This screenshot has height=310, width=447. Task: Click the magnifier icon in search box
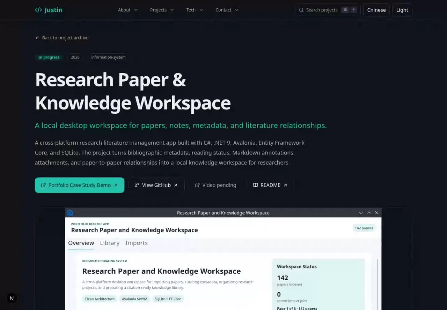click(x=301, y=10)
